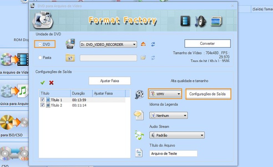Click the dialog title bar application icon
The height and width of the screenshot is (167, 273).
pos(32,6)
